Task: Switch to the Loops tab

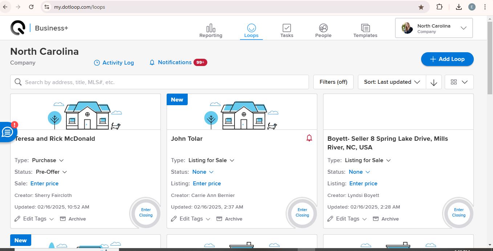Action: [x=251, y=31]
